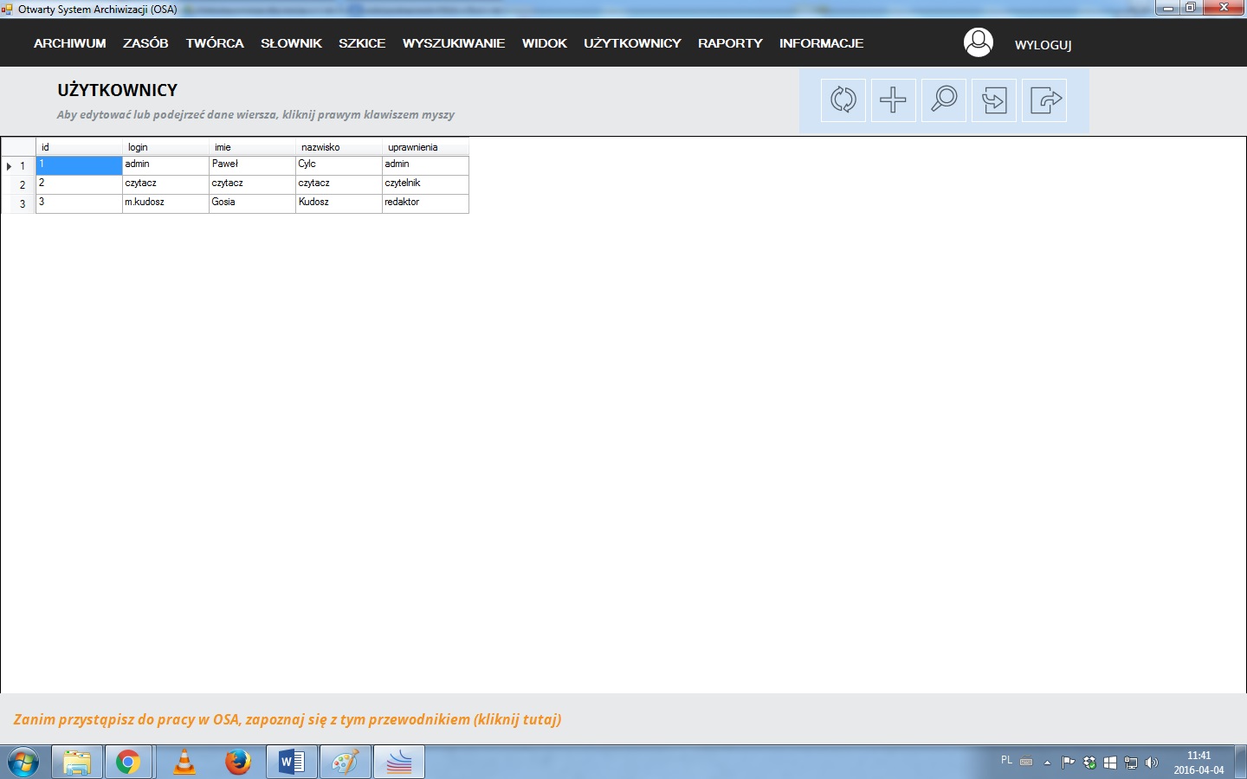Select row header number 3
The height and width of the screenshot is (779, 1247).
click(x=18, y=203)
